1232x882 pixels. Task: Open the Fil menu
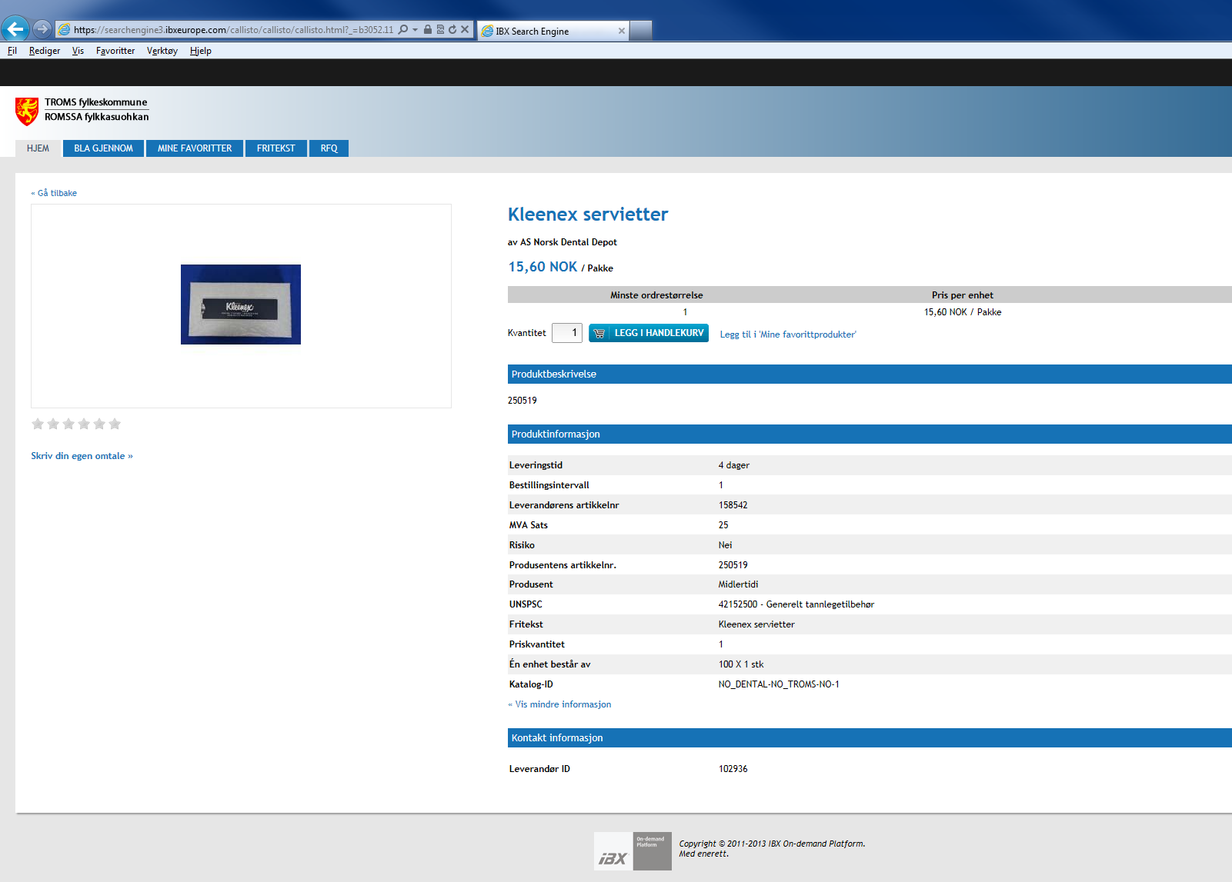(x=12, y=51)
